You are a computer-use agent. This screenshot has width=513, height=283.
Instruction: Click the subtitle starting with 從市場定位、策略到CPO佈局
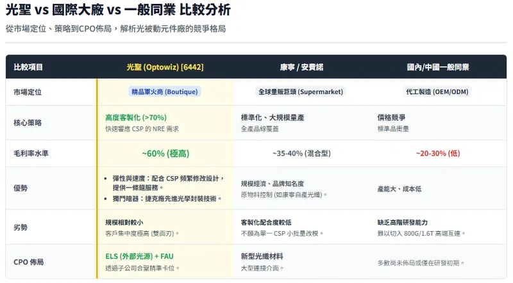[x=115, y=29]
